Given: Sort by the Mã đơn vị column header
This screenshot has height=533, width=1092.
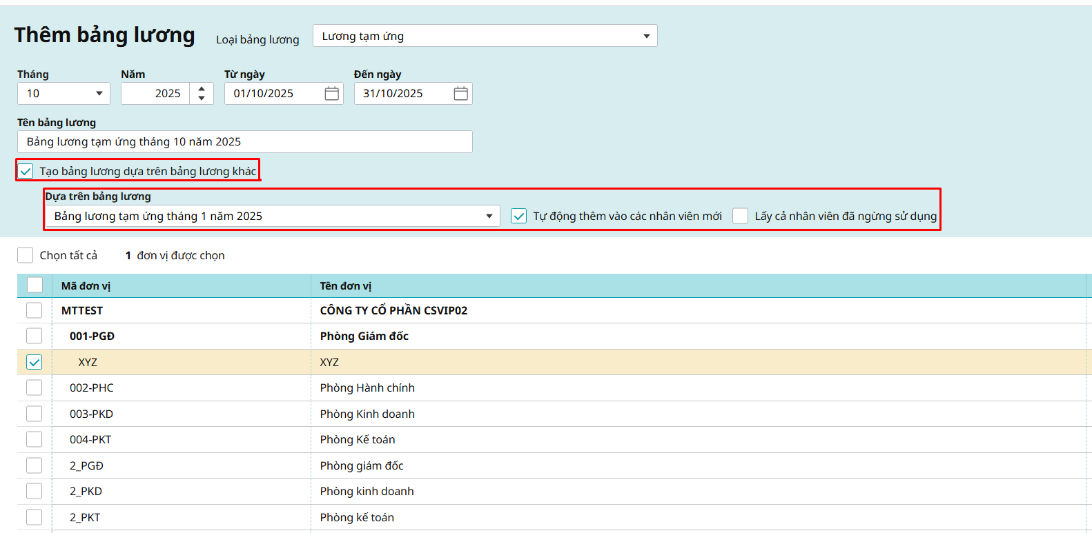Looking at the screenshot, I should 86,286.
